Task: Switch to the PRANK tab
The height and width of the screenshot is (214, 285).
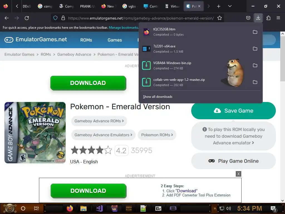Action: [88, 6]
